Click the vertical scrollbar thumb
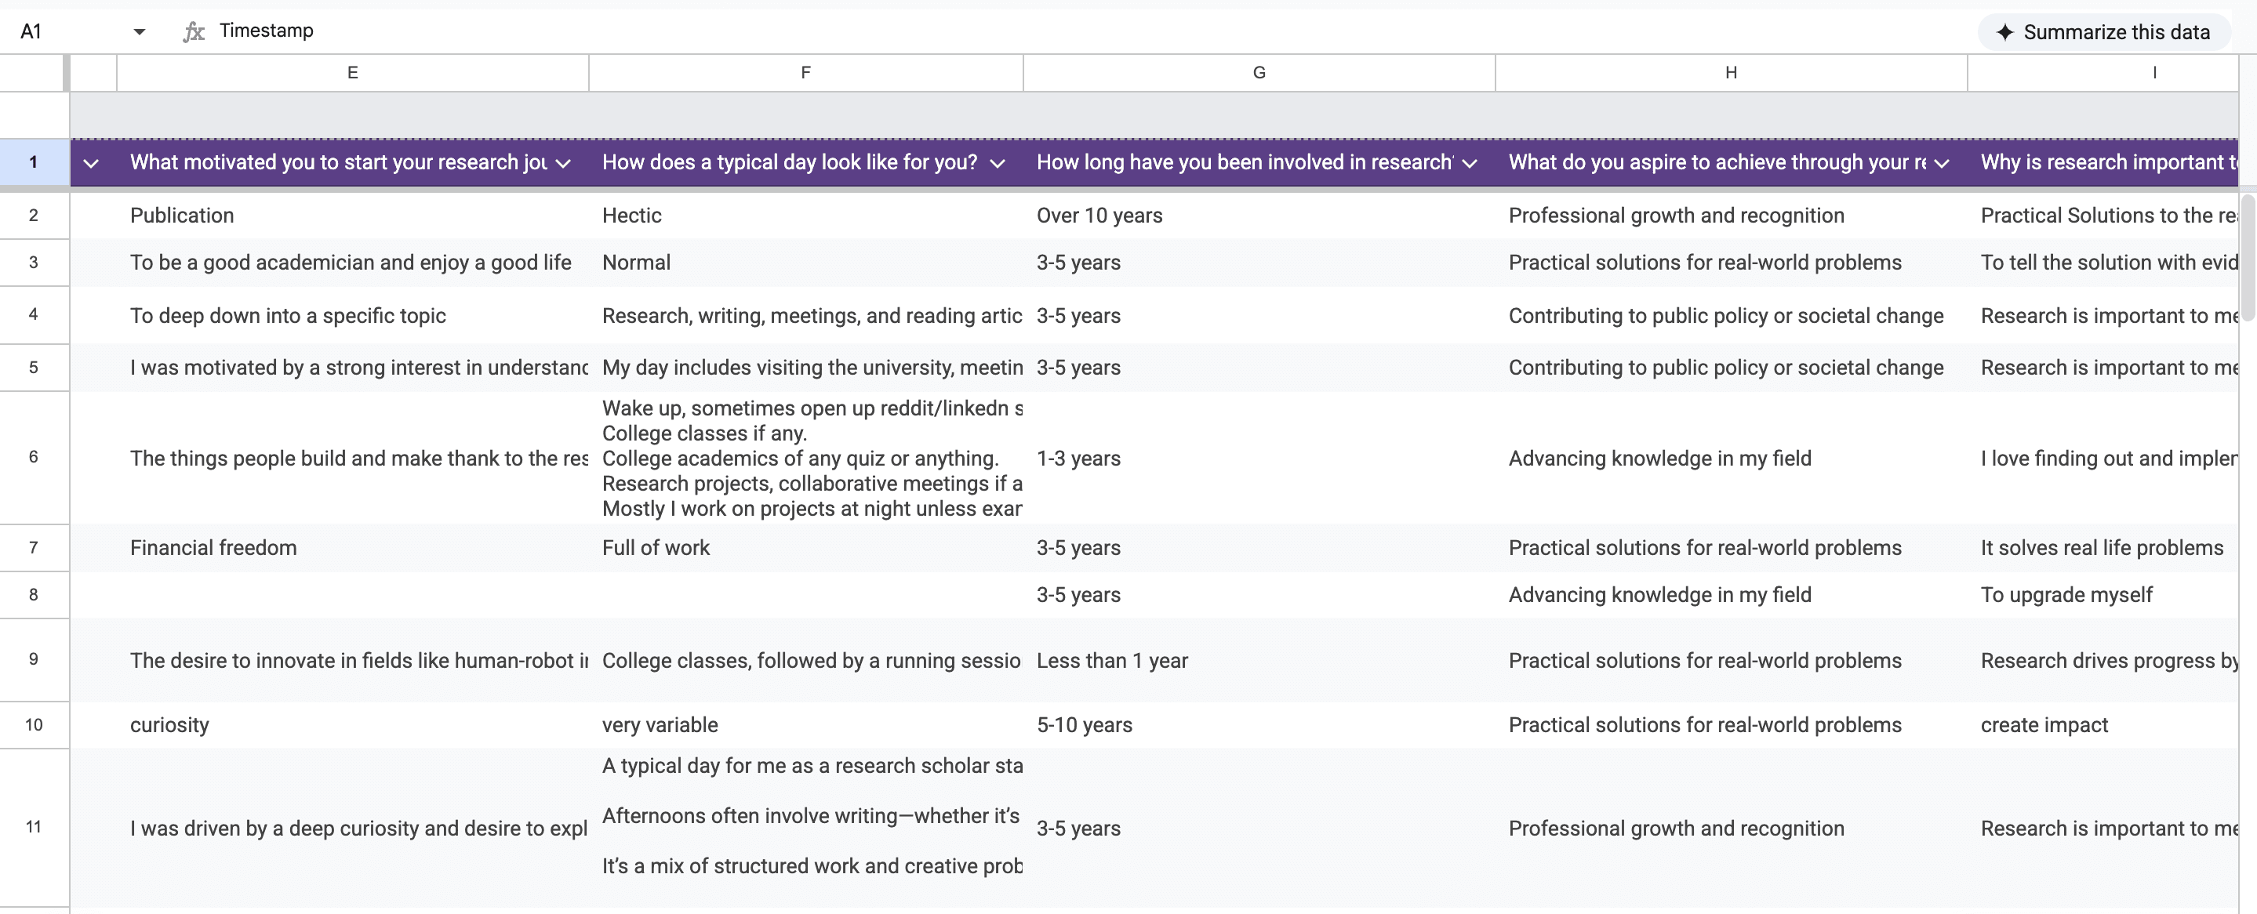This screenshot has width=2257, height=914. coord(2248,259)
